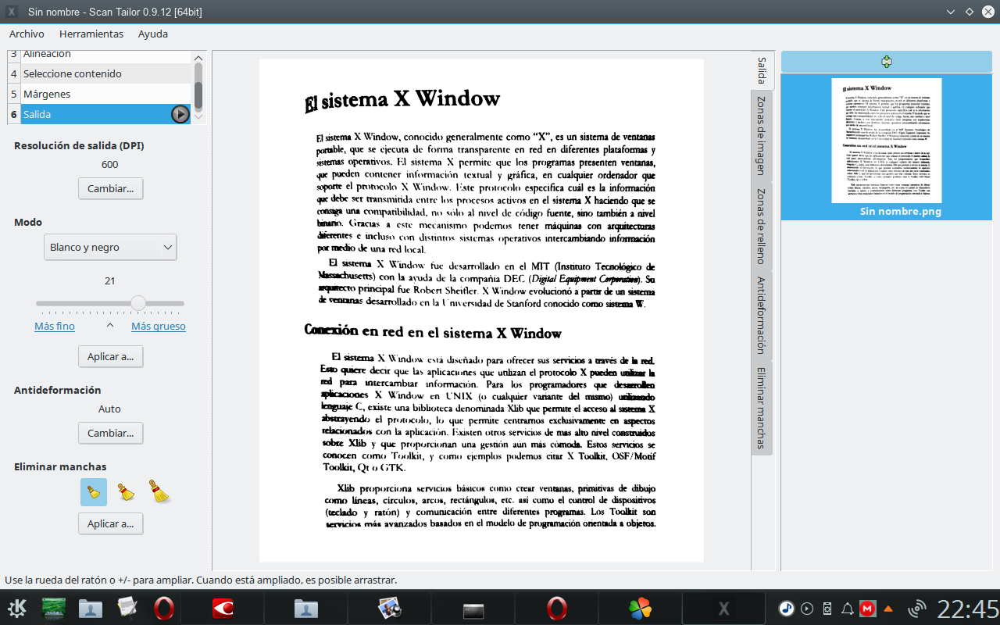Click the Scan Tailor X task entry
Screen dimensions: 1000x625
723,608
